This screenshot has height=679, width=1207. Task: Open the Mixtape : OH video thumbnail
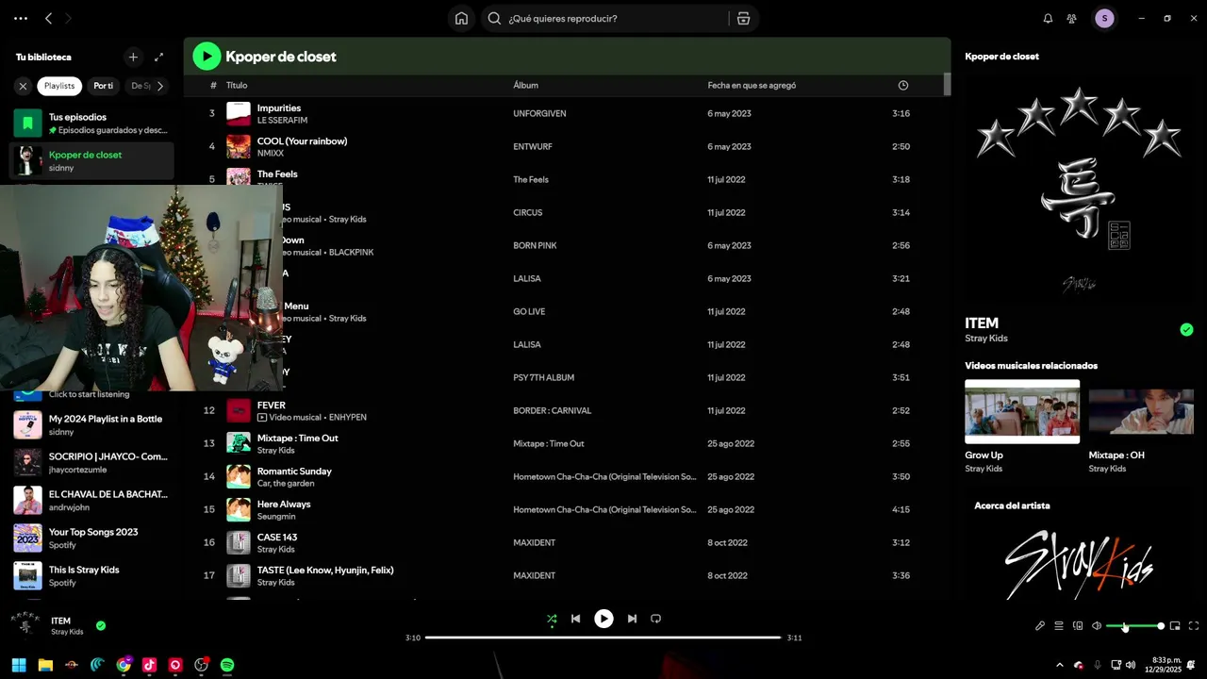point(1141,411)
